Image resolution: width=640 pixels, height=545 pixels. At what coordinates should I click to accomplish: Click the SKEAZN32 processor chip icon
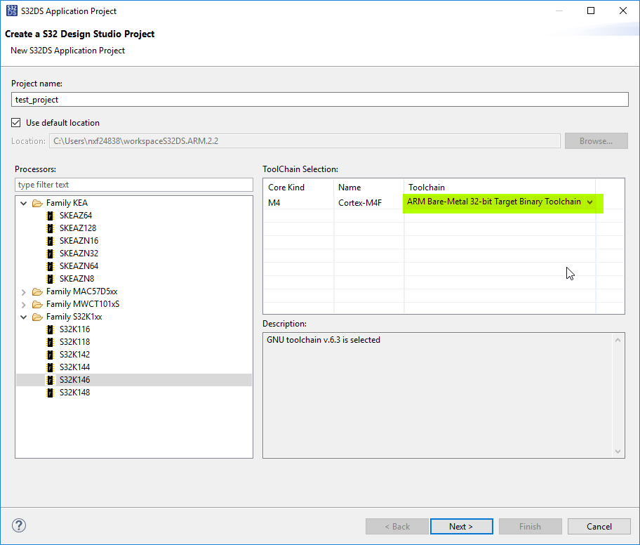(51, 254)
